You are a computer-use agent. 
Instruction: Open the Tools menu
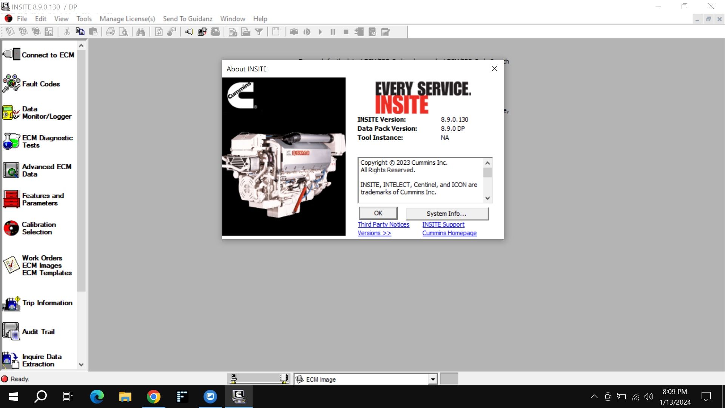tap(84, 19)
